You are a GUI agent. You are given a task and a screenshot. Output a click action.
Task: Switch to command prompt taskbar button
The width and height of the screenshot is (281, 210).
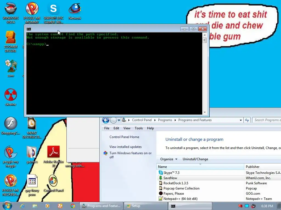(190, 206)
